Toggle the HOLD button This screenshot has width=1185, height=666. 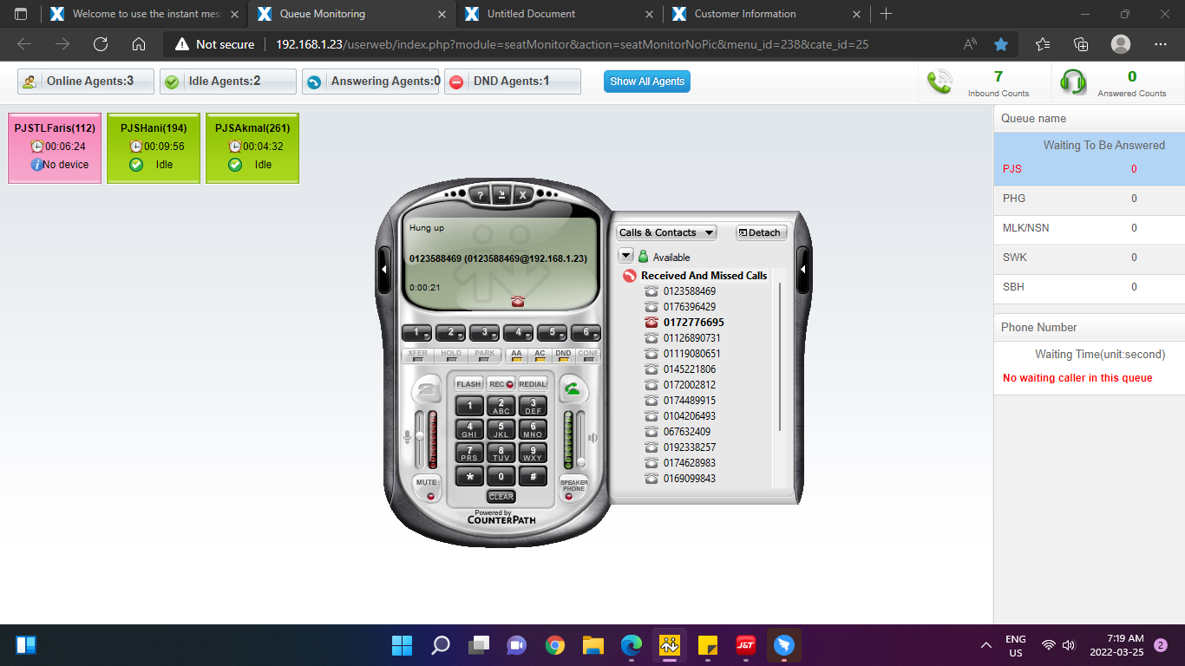pos(451,356)
